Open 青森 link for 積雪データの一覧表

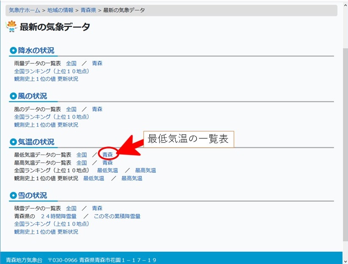click(97, 208)
